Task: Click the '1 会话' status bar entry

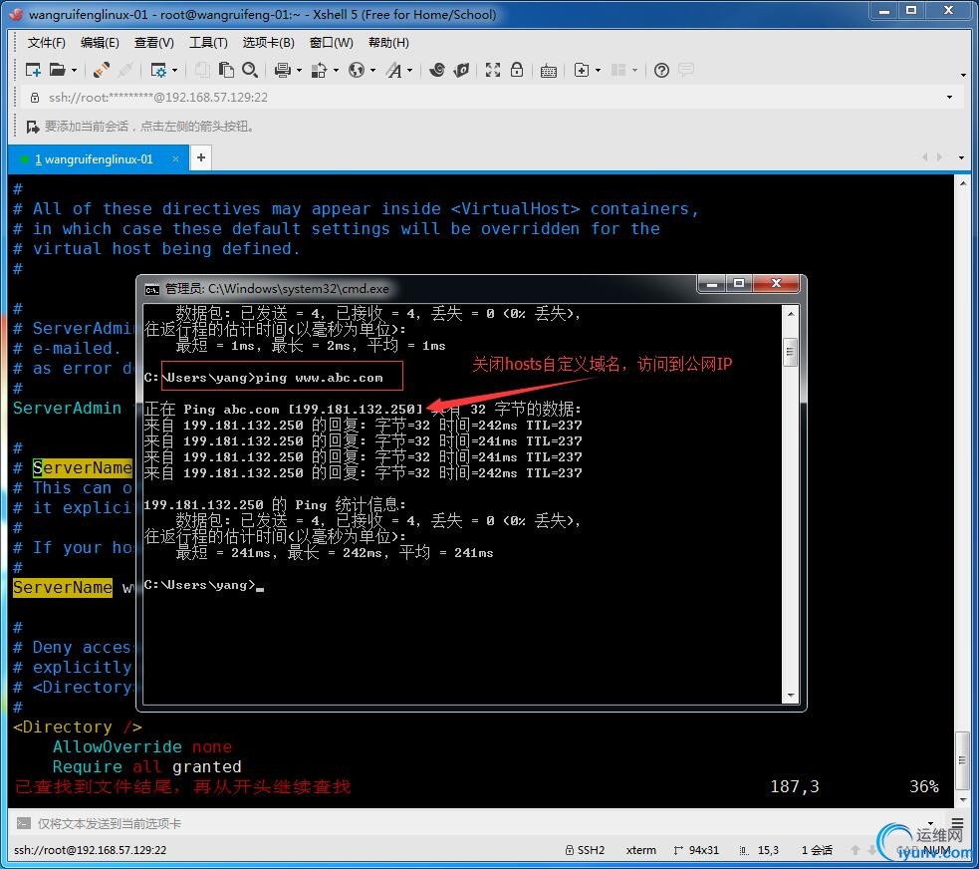Action: (817, 850)
